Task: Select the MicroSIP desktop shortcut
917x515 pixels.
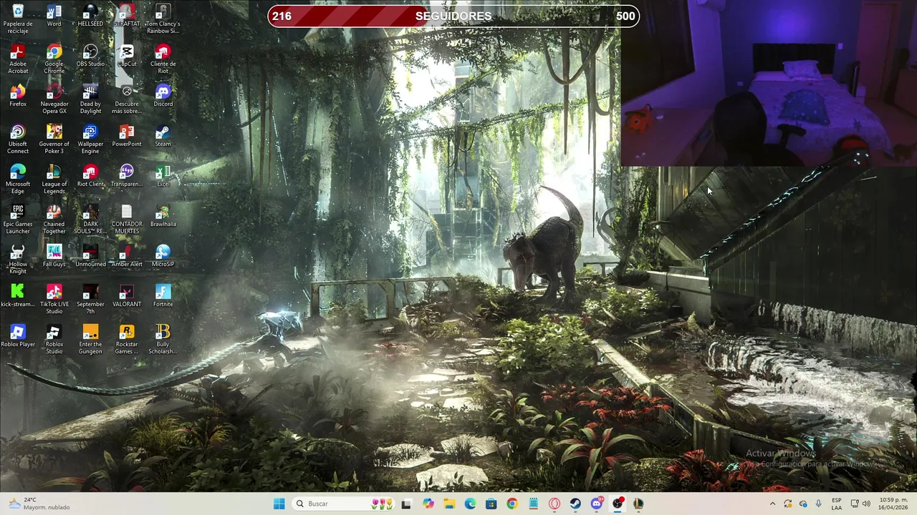Action: pyautogui.click(x=163, y=256)
